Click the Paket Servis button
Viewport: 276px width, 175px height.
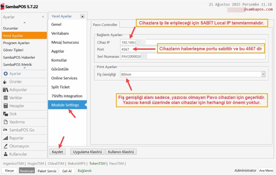(47, 171)
